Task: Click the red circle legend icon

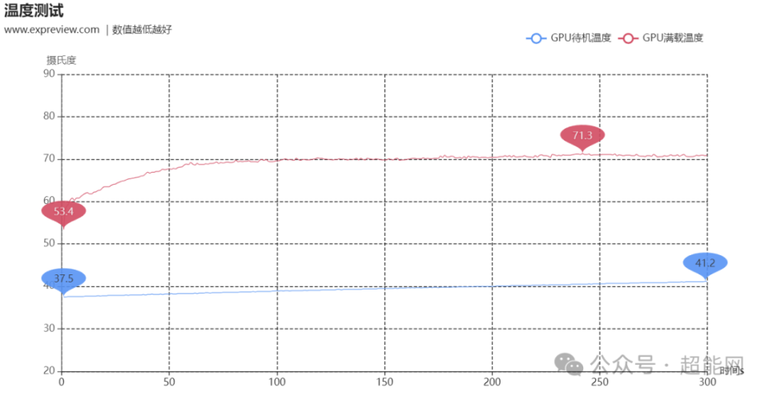Action: click(x=628, y=38)
